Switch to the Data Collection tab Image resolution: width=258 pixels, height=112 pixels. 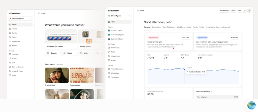[169, 27]
